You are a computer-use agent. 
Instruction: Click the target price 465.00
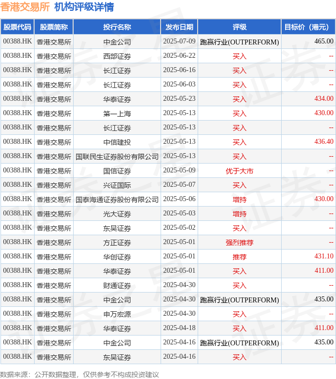click(324, 41)
